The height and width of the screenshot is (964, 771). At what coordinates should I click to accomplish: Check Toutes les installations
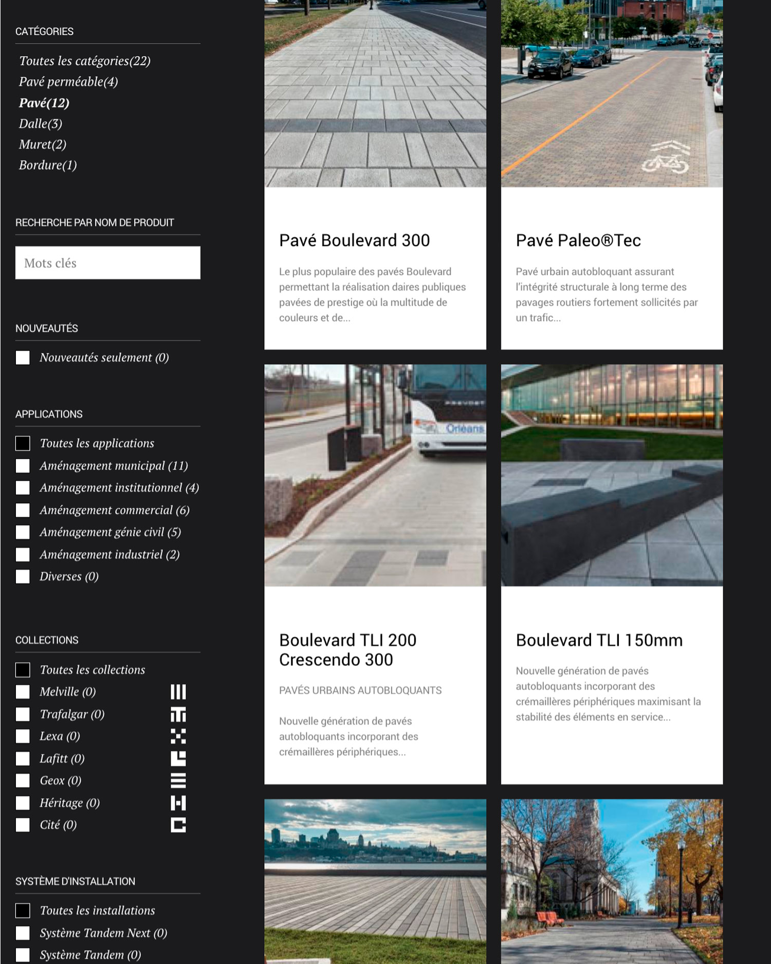click(x=23, y=911)
